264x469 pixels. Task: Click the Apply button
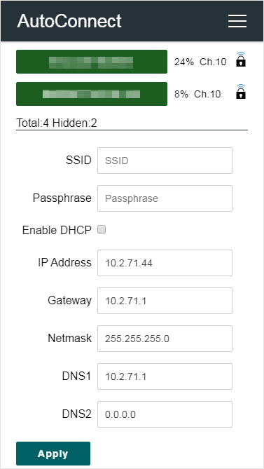(x=53, y=454)
